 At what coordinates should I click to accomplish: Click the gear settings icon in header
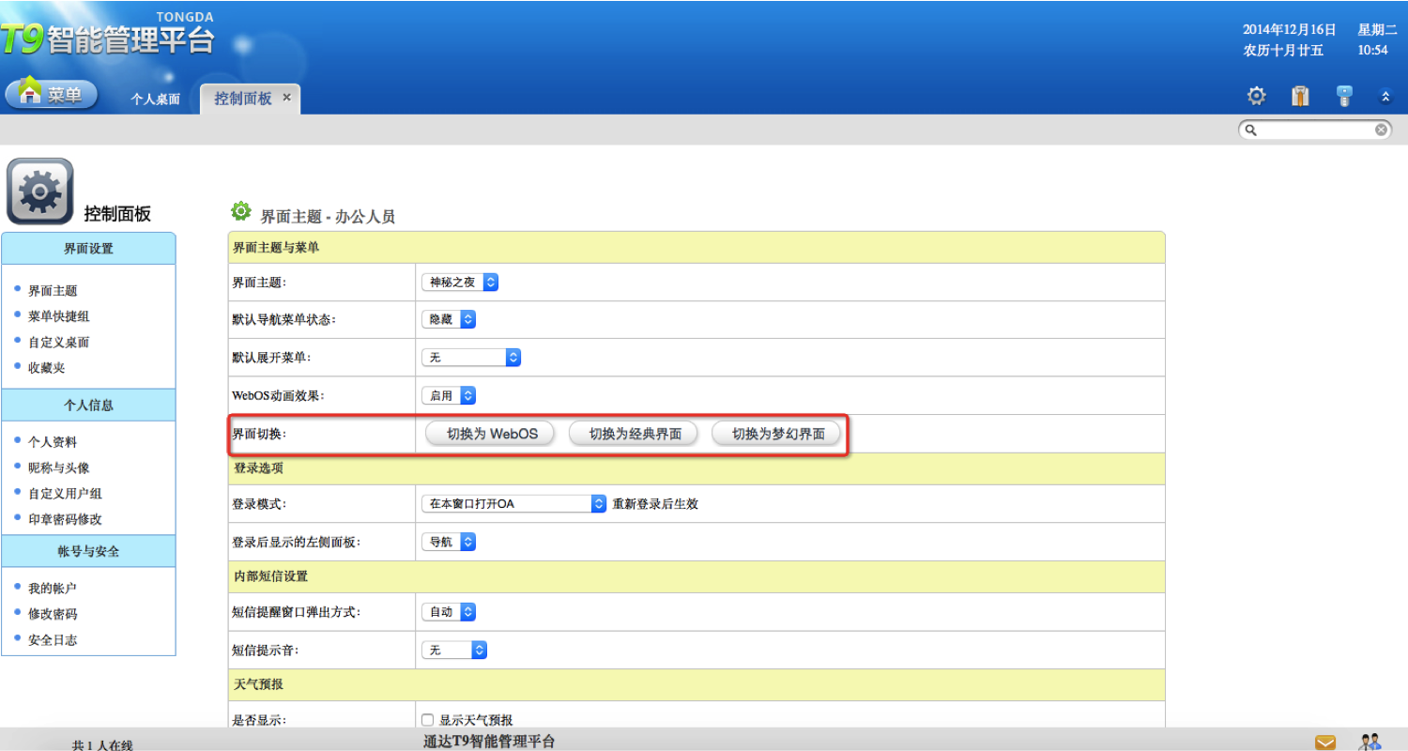click(1256, 96)
